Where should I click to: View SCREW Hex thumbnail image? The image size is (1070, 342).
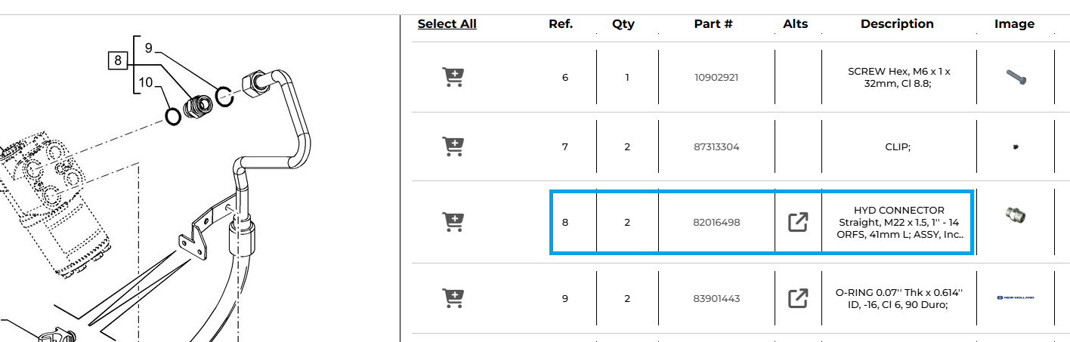tap(1015, 77)
